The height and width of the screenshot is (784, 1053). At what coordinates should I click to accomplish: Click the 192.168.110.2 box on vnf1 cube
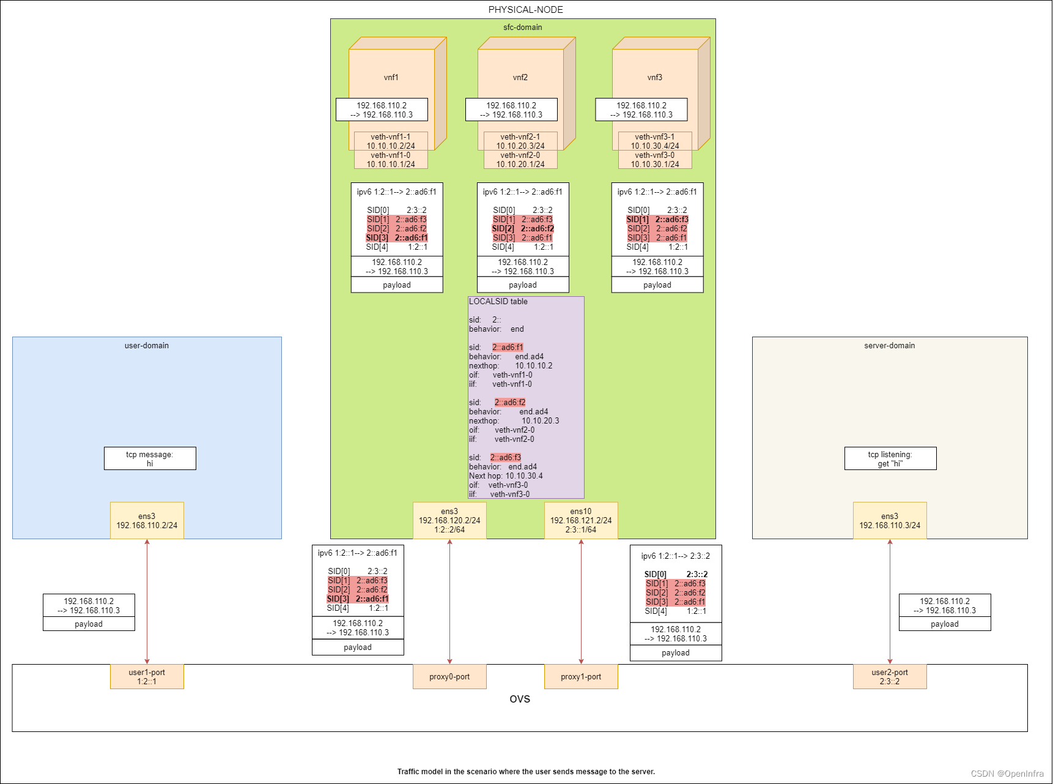coord(382,110)
